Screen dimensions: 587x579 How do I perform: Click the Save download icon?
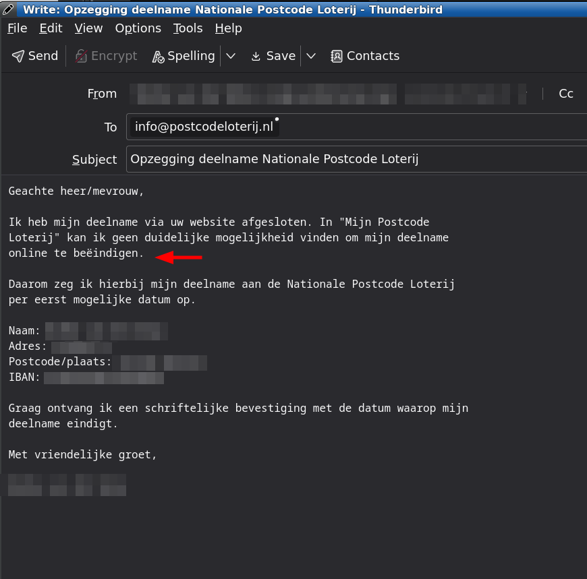click(256, 56)
